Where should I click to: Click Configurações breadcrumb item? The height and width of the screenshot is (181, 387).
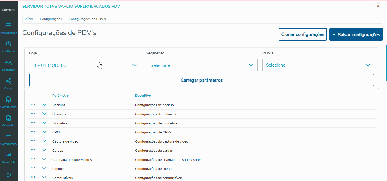coord(51,19)
